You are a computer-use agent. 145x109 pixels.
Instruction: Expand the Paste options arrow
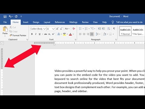[5, 36]
